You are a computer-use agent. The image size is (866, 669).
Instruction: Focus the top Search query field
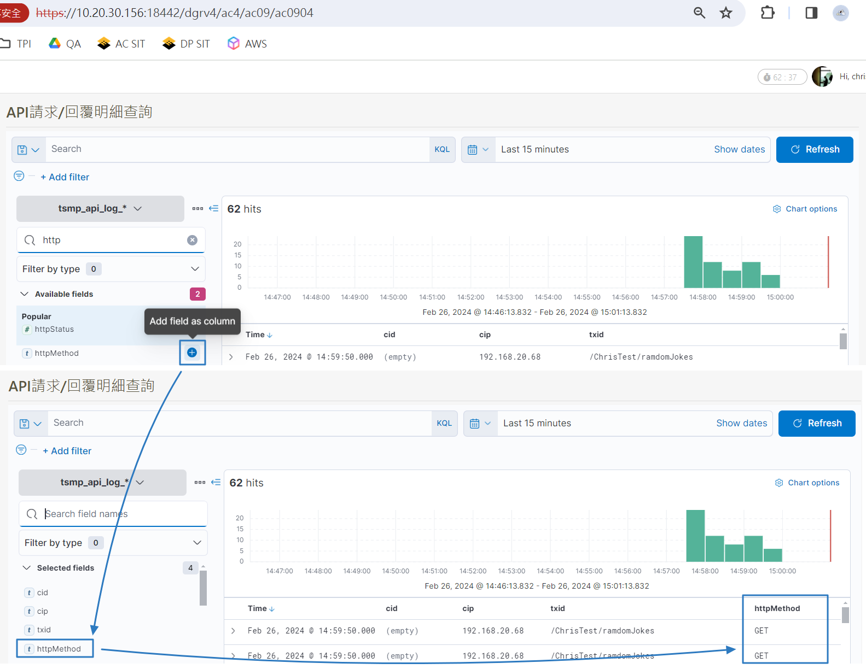[237, 149]
